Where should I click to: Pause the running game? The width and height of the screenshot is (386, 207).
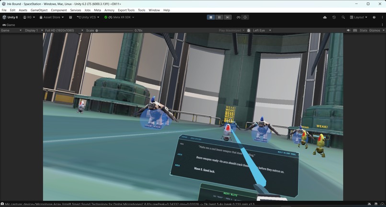click(x=219, y=17)
